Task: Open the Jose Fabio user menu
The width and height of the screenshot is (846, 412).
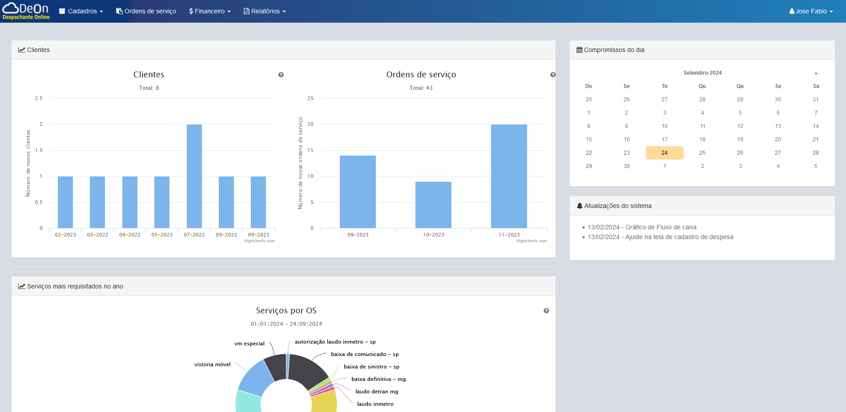Action: (811, 11)
